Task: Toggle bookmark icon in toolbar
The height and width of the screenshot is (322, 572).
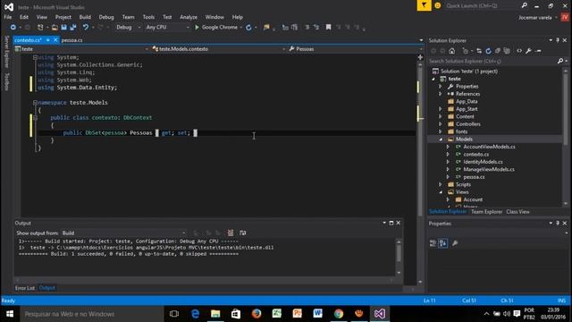Action: point(328,28)
